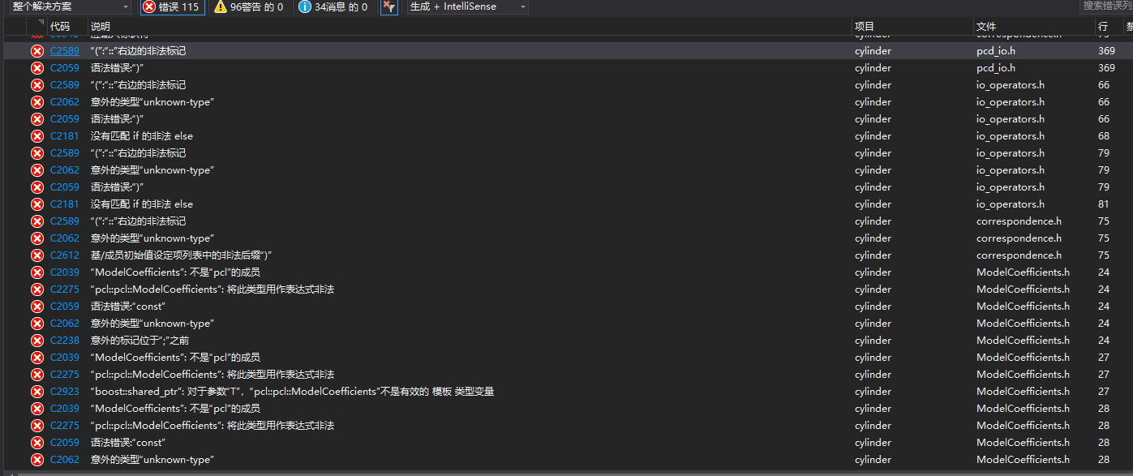1133x476 pixels.
Task: Click error icon of C2062 line 28 row
Action: click(x=37, y=460)
